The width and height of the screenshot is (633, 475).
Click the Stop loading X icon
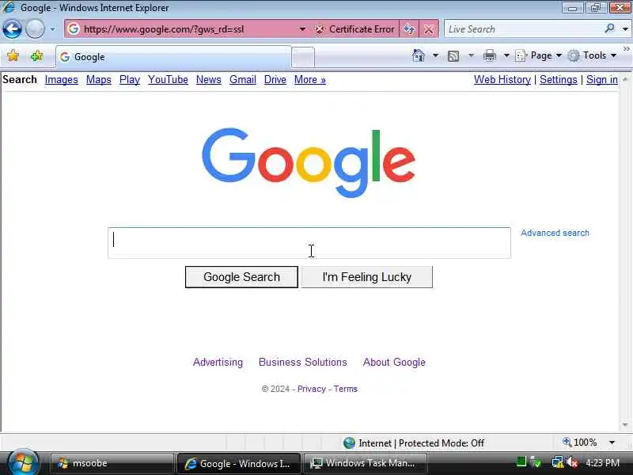coord(429,29)
